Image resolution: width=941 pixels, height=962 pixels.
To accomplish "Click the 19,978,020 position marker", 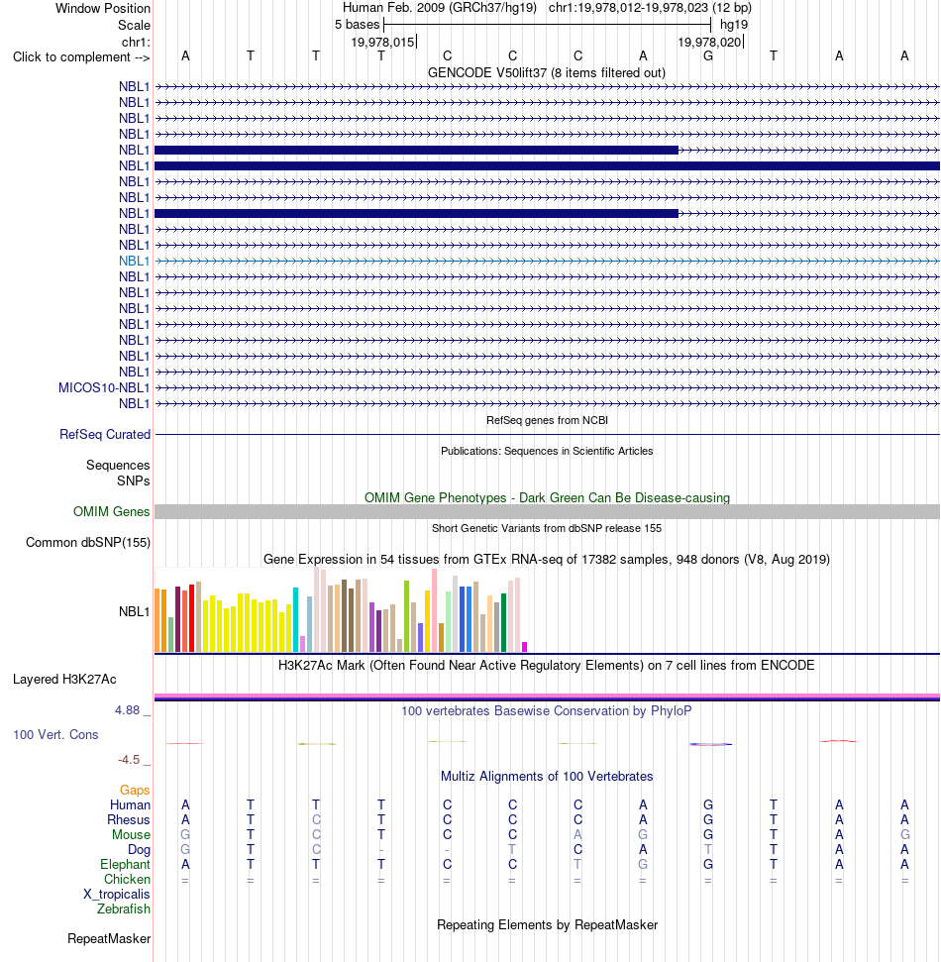I will click(710, 42).
